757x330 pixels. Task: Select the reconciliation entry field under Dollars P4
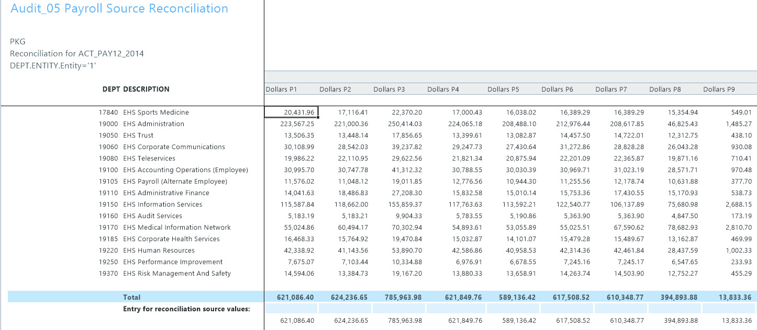tap(453, 309)
